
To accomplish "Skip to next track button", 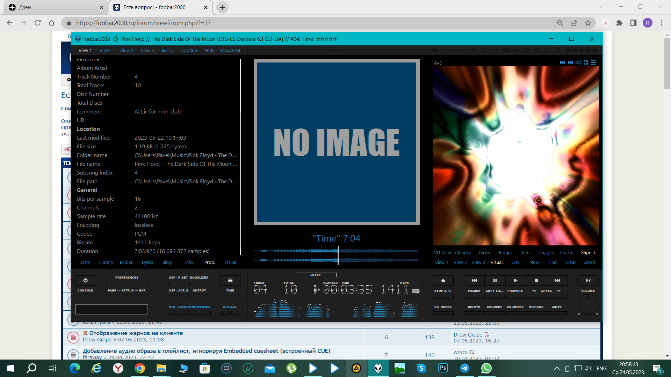I will [x=557, y=280].
